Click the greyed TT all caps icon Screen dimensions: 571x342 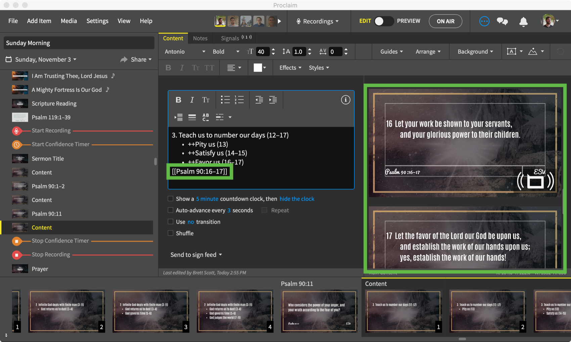coord(209,68)
